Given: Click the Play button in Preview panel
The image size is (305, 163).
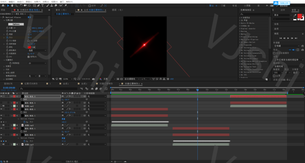Looking at the screenshot, I should coord(288,38).
